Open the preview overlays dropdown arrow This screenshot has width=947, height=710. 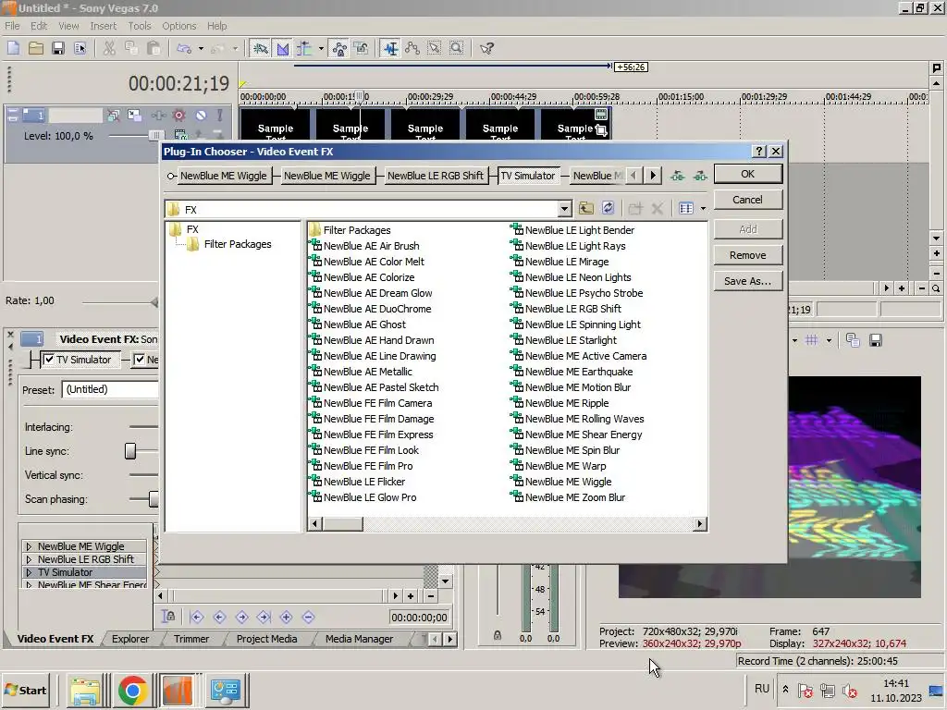pos(829,340)
